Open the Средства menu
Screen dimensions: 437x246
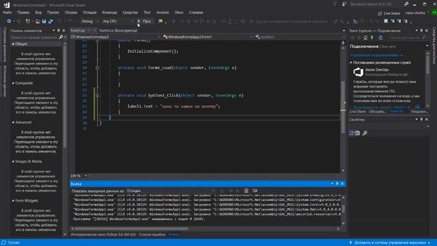130,12
